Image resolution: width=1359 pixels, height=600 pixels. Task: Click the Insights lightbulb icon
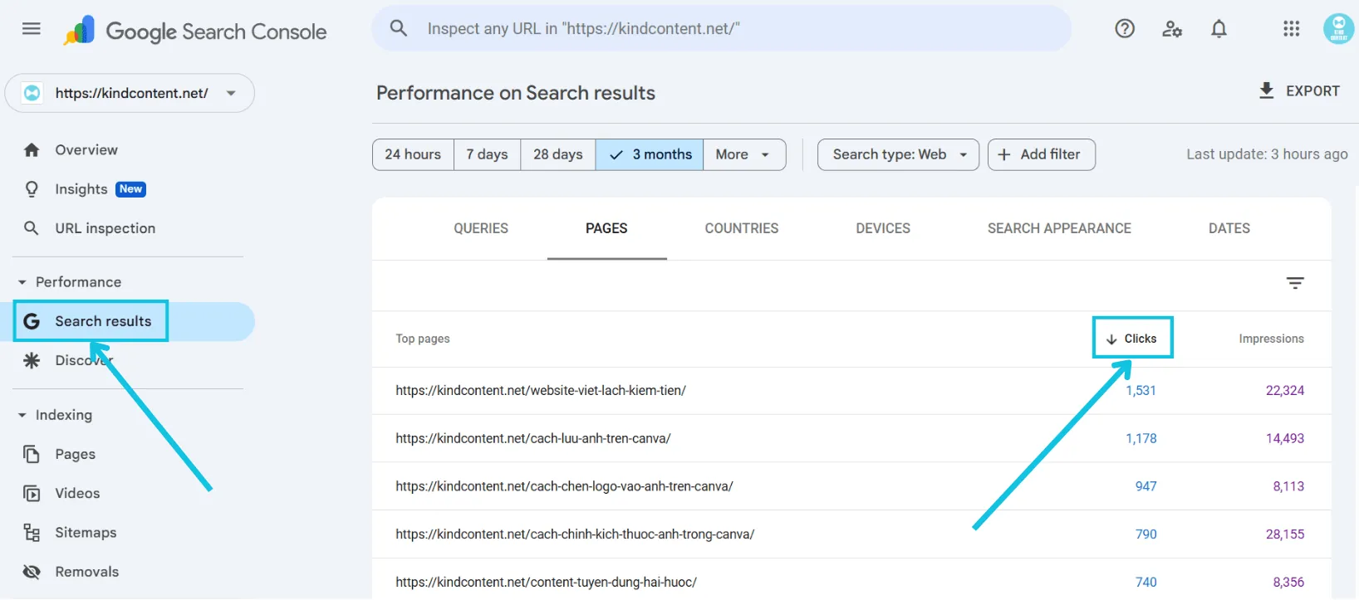pyautogui.click(x=32, y=189)
